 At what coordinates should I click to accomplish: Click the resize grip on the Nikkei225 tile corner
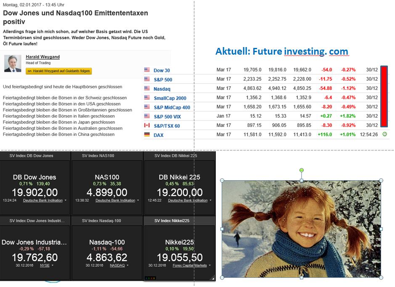(x=213, y=278)
